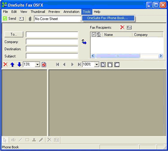This screenshot has width=168, height=151.
Task: Go to next page in preview
Action: click(x=72, y=65)
